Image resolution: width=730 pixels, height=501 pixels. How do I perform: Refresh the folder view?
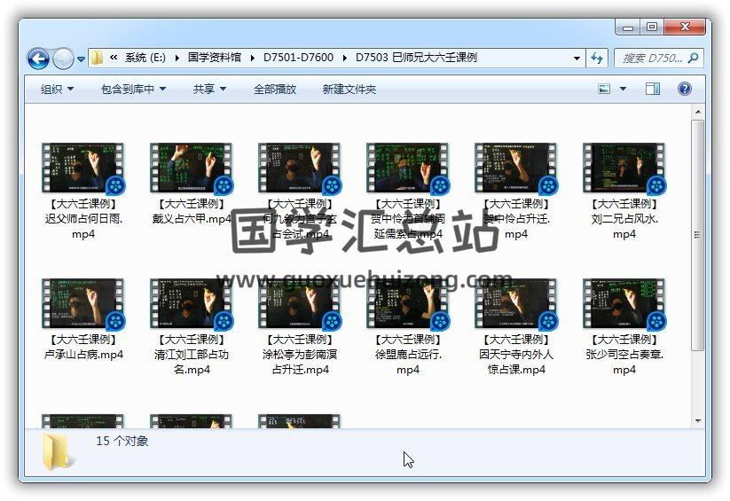tap(597, 59)
